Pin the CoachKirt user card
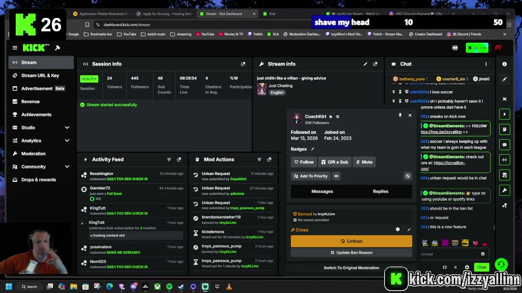522x293 pixels. tap(400, 116)
